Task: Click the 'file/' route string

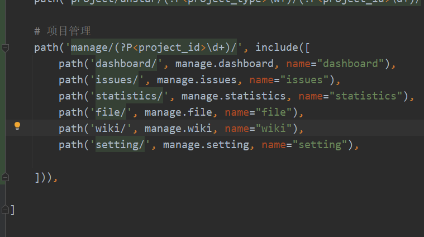Action: pos(111,112)
